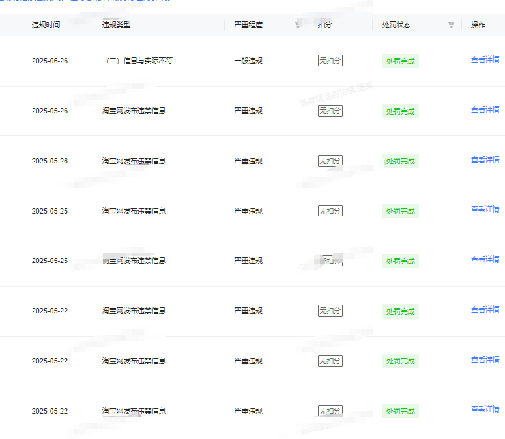Click the 处罚完成 status badge for 2025-06-26
This screenshot has height=439, width=505.
coord(400,61)
